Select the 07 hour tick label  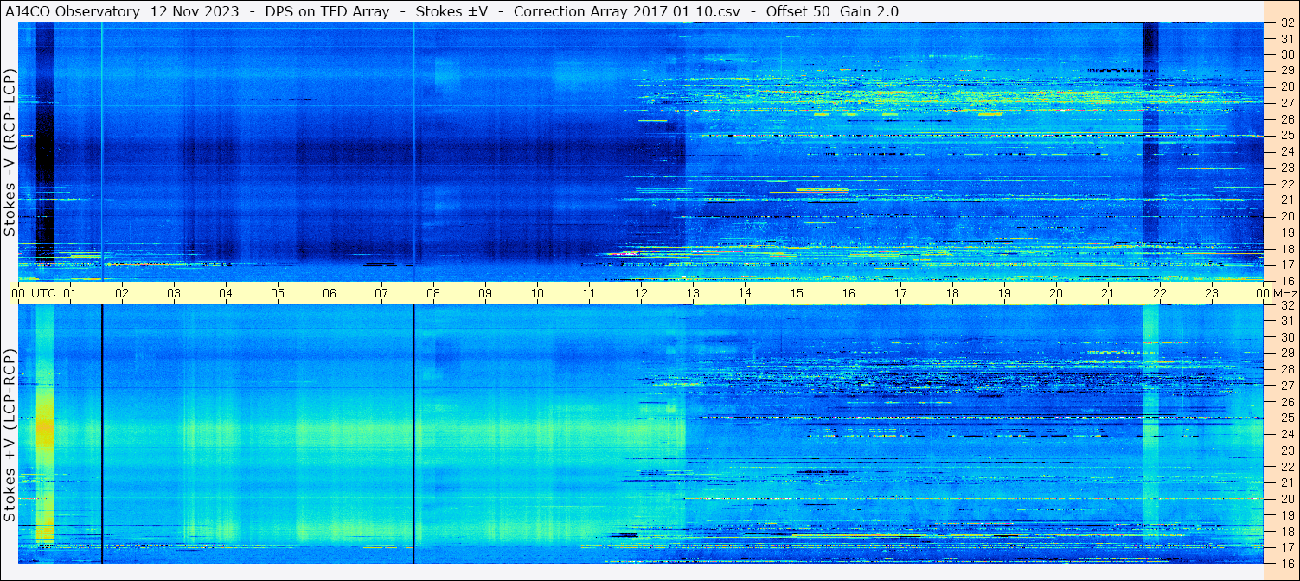381,293
